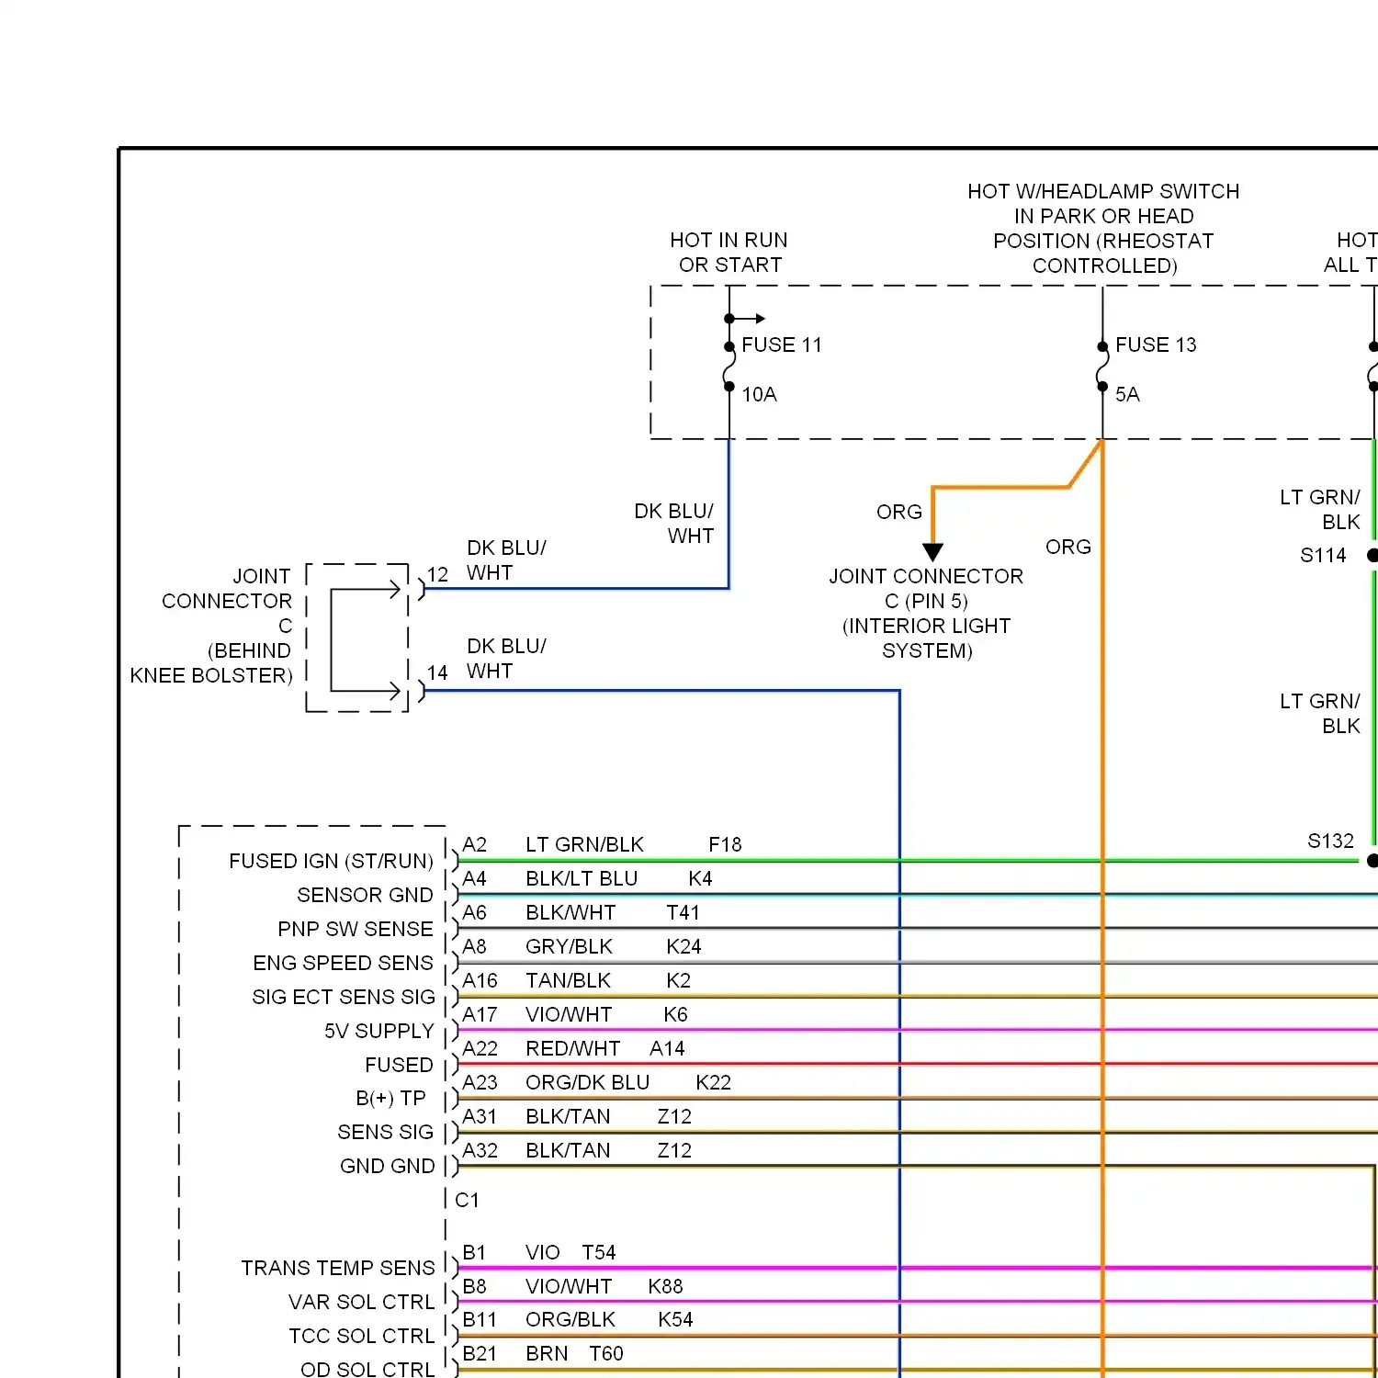Click the VAR SOL CTRL label
Viewport: 1378px width, 1378px height.
click(362, 1302)
